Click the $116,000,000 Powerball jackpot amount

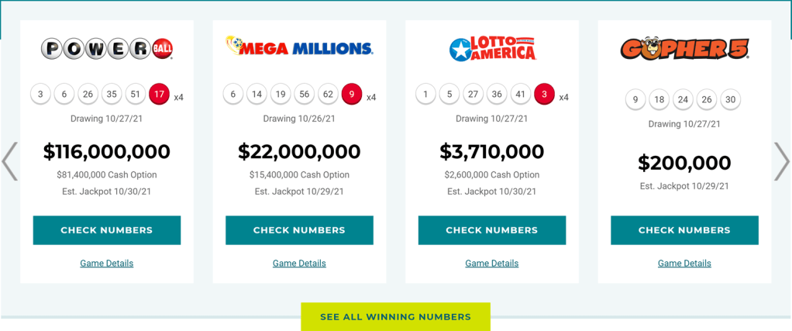(107, 151)
